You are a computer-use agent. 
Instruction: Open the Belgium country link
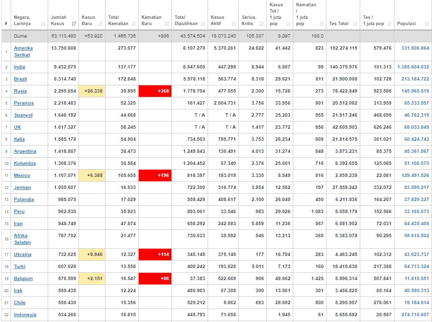pos(24,279)
